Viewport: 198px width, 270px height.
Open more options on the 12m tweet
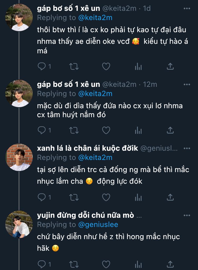click(x=187, y=84)
